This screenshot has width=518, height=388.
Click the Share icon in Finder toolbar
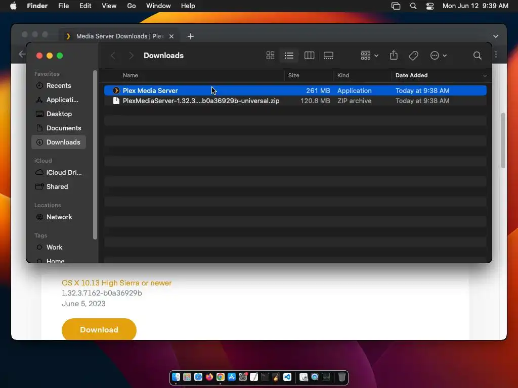(x=394, y=55)
